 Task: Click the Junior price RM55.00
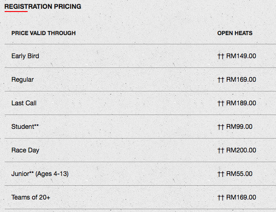tap(239, 174)
